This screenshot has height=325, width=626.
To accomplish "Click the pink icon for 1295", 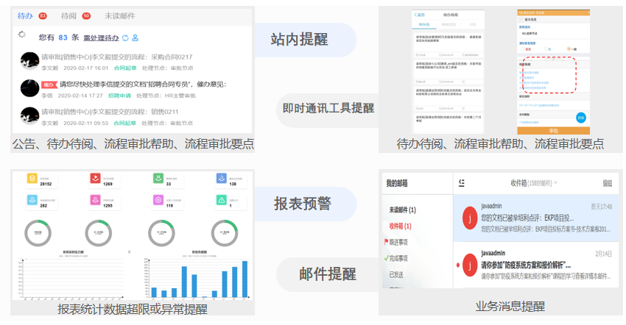I will 95,200.
